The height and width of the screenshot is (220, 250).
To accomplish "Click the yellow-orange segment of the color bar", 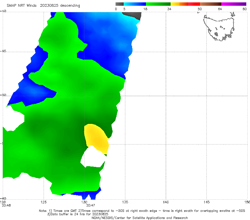I will (x=179, y=4).
